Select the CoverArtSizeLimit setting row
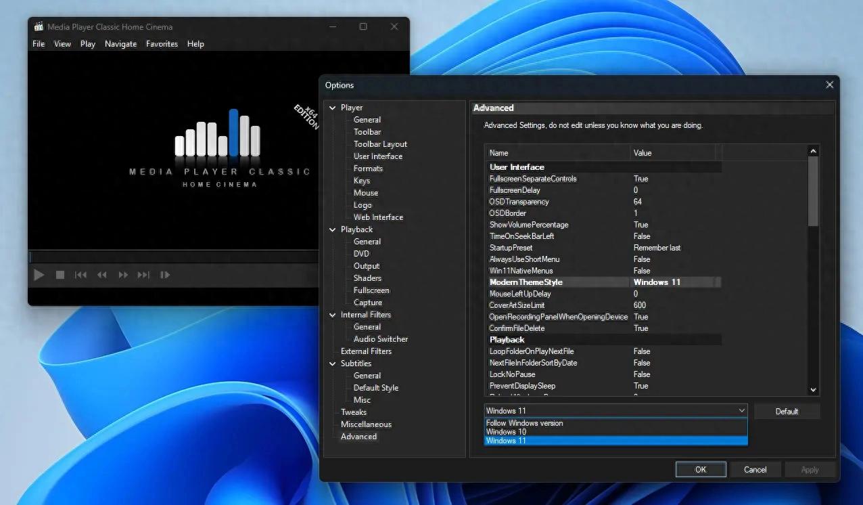The image size is (863, 505). tap(603, 305)
